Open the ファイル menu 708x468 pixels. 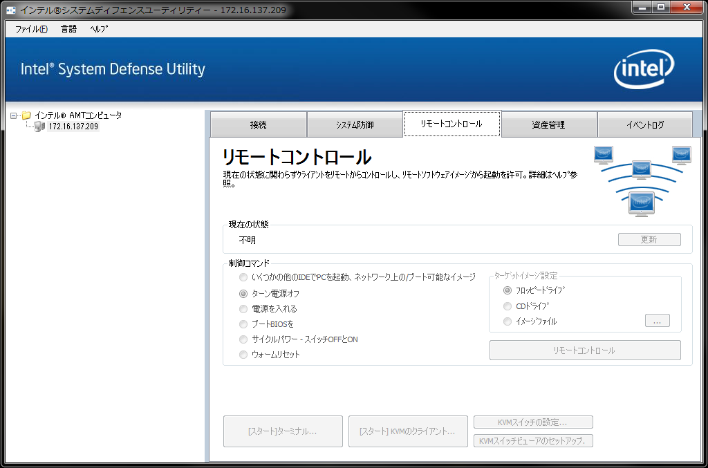pyautogui.click(x=31, y=29)
